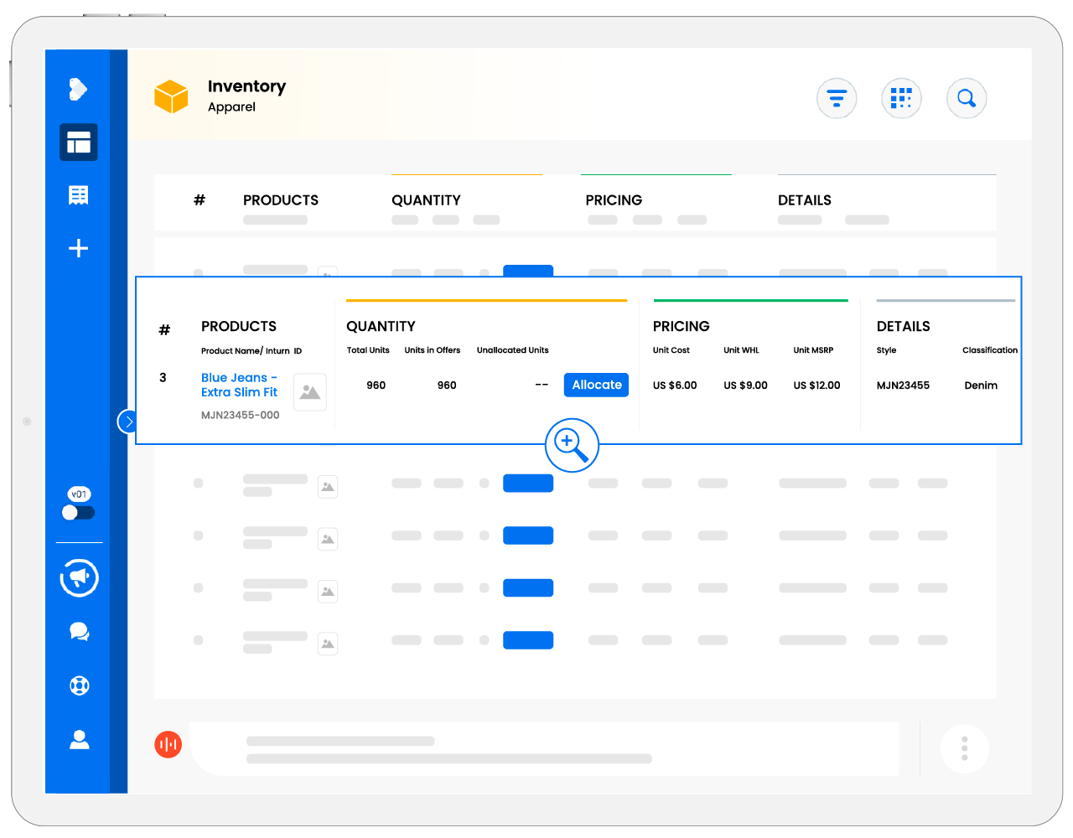Open the Blue Jeans - Extra Slim Fit link

pos(239,385)
